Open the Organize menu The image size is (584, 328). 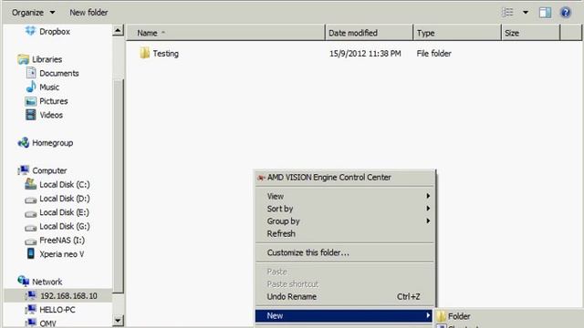coord(33,13)
